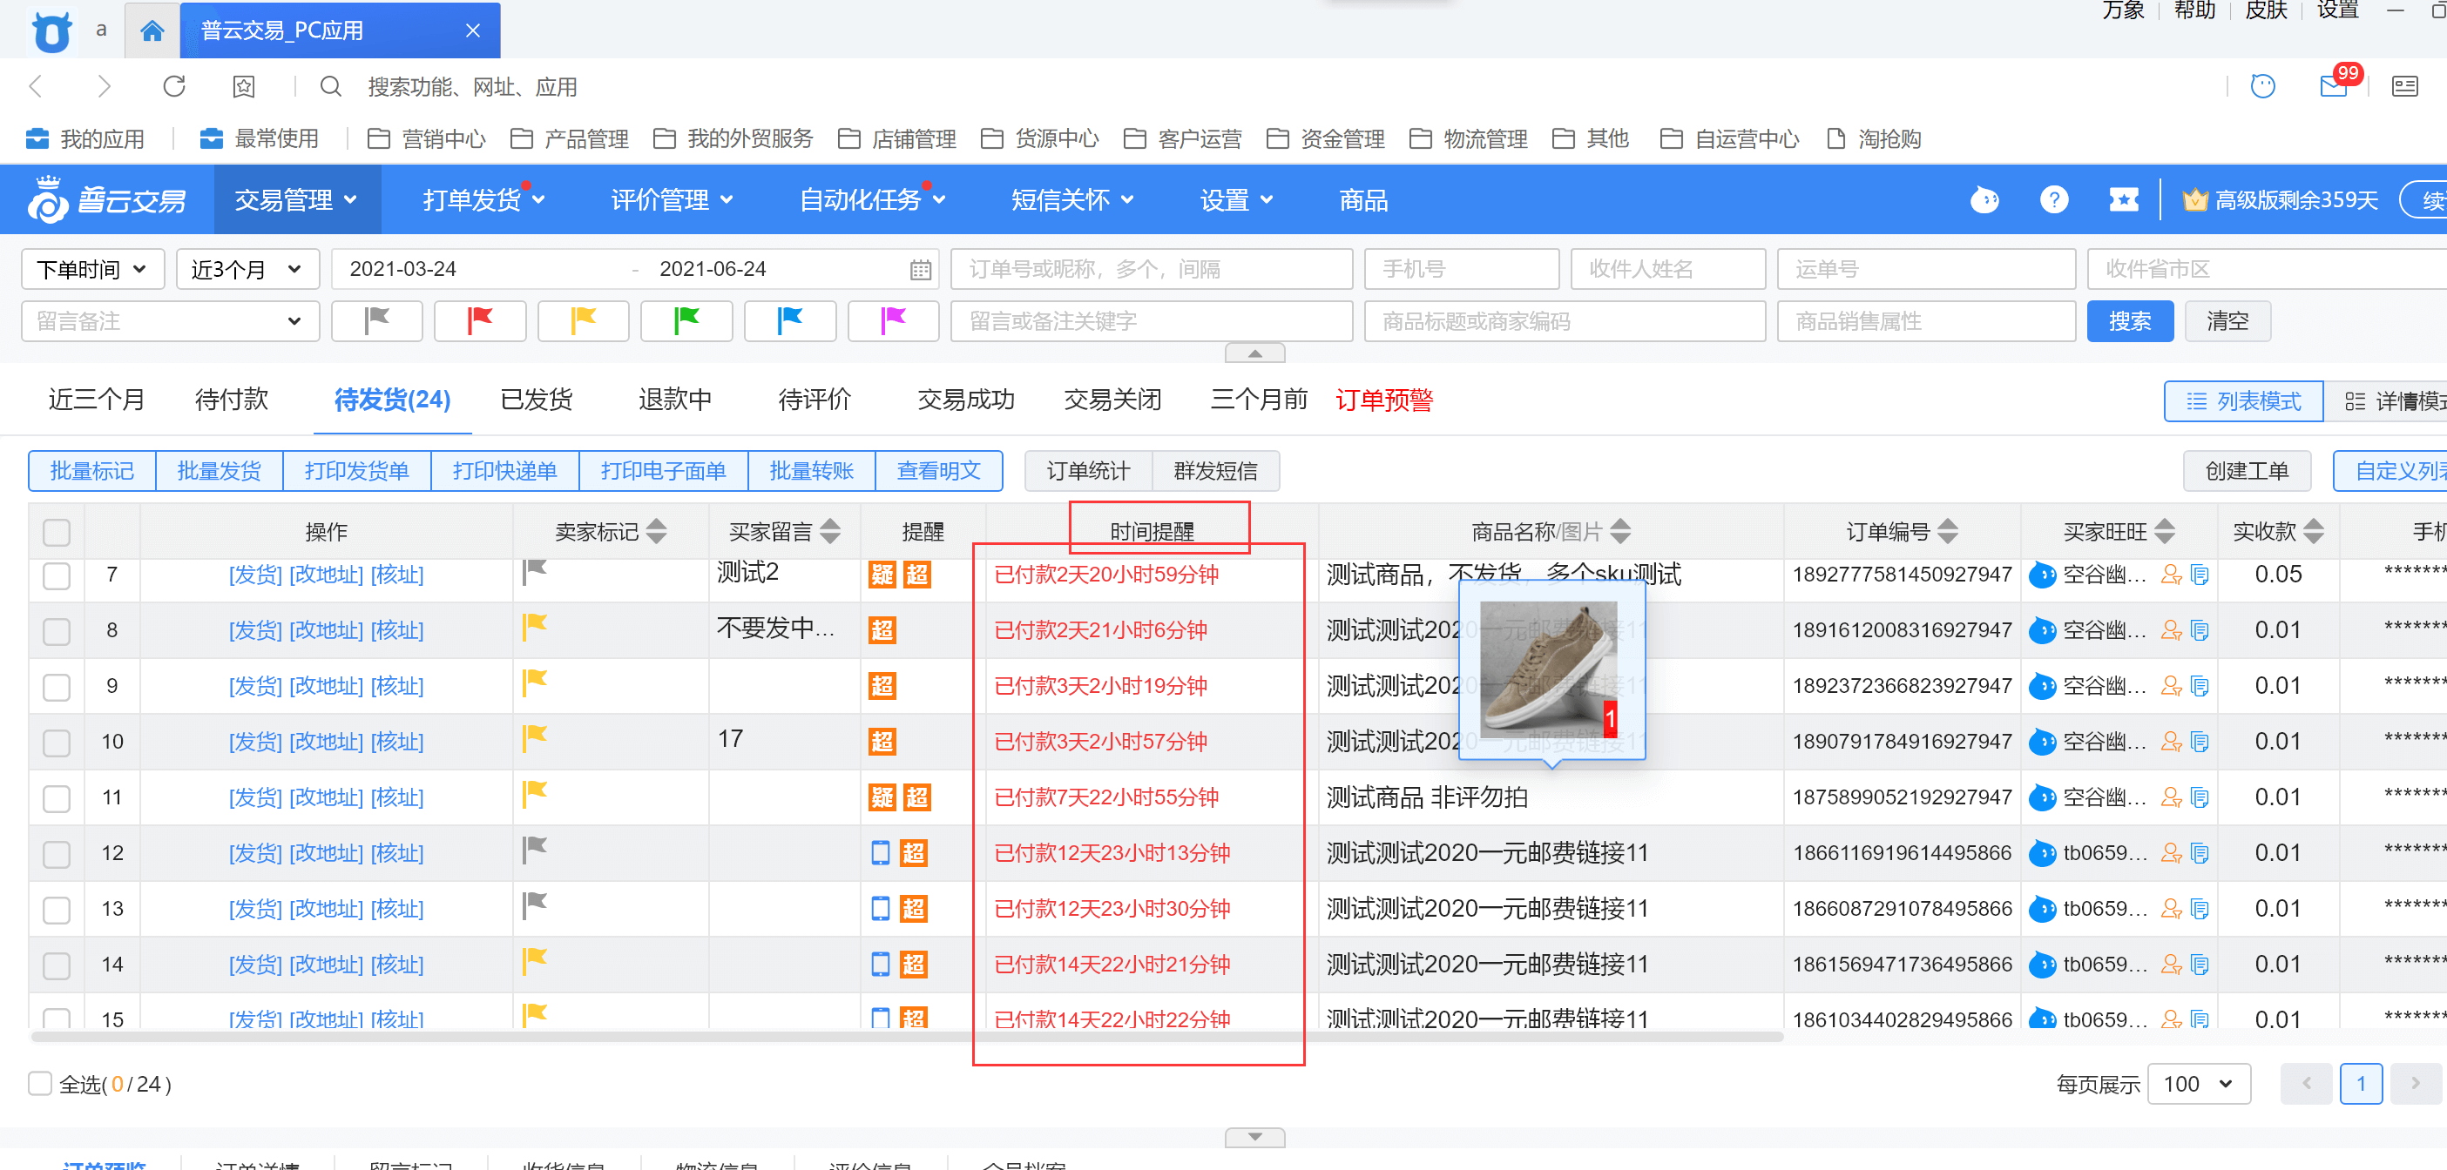Select the purple flag filter
This screenshot has width=2447, height=1170.
click(892, 320)
